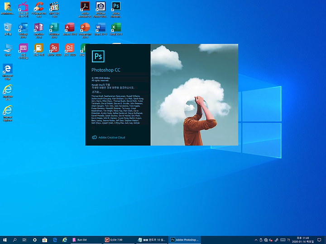Click the splash screen cloud artwork
Screen dimensions: 326x244
coord(194,94)
